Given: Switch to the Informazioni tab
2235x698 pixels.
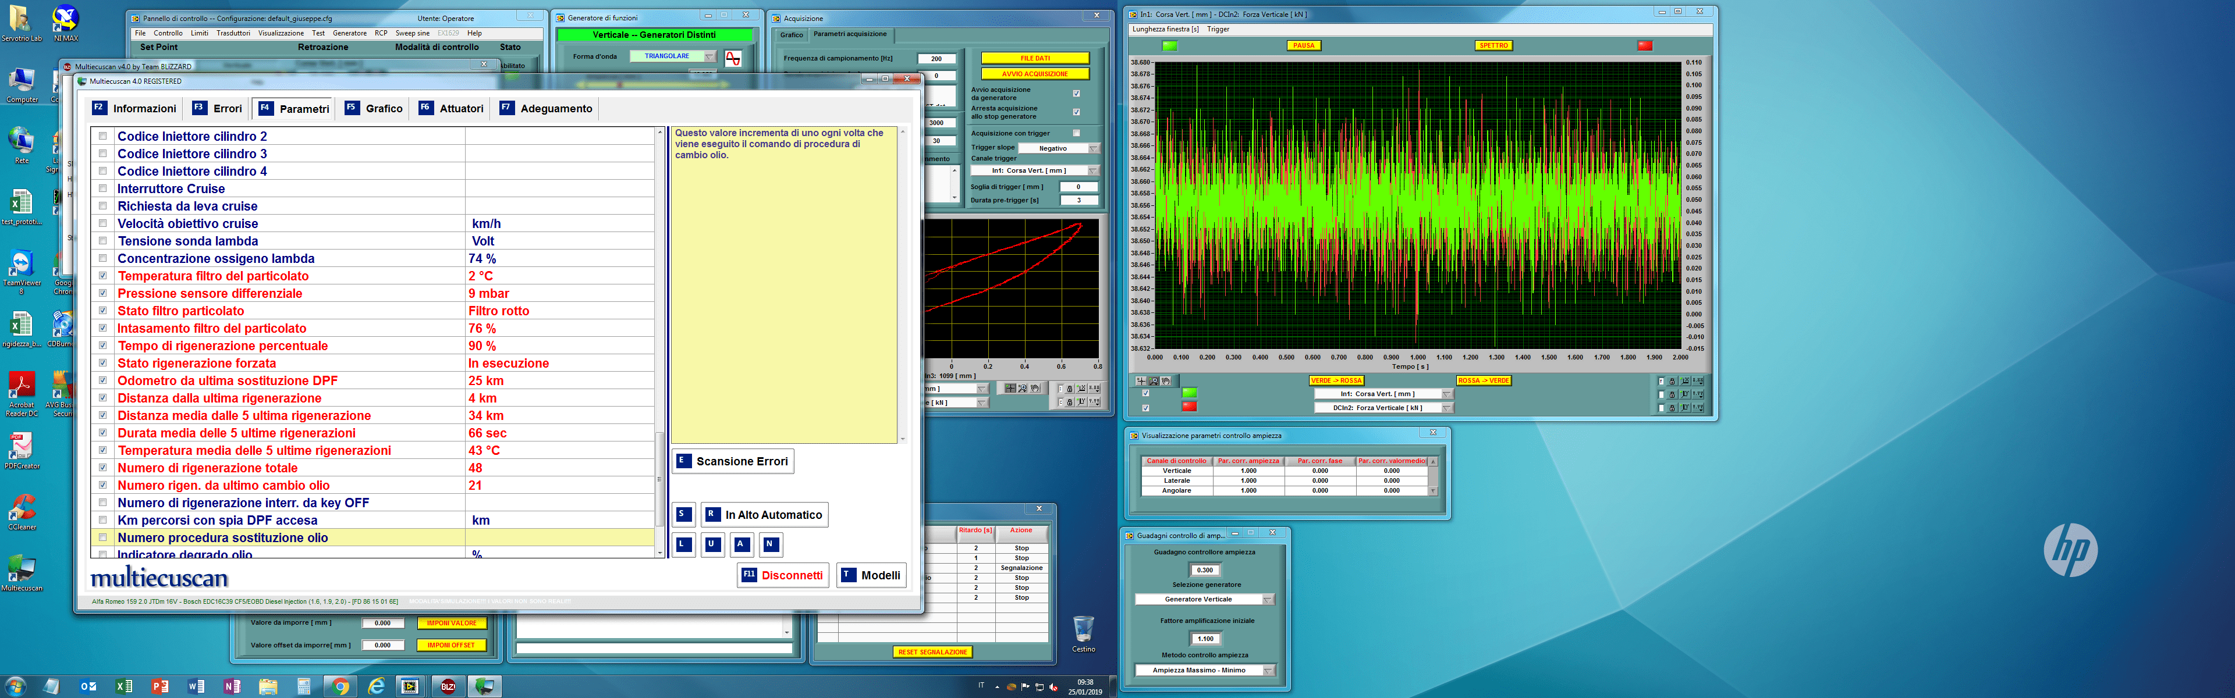Looking at the screenshot, I should click(134, 108).
